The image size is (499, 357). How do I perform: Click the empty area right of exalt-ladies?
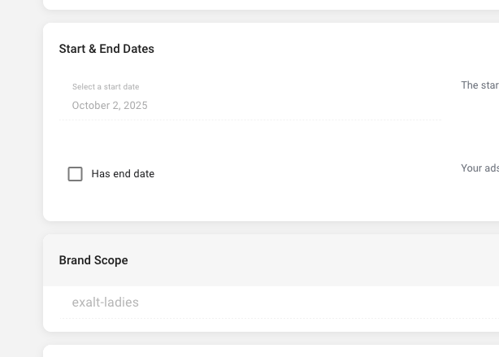[x=325, y=303]
